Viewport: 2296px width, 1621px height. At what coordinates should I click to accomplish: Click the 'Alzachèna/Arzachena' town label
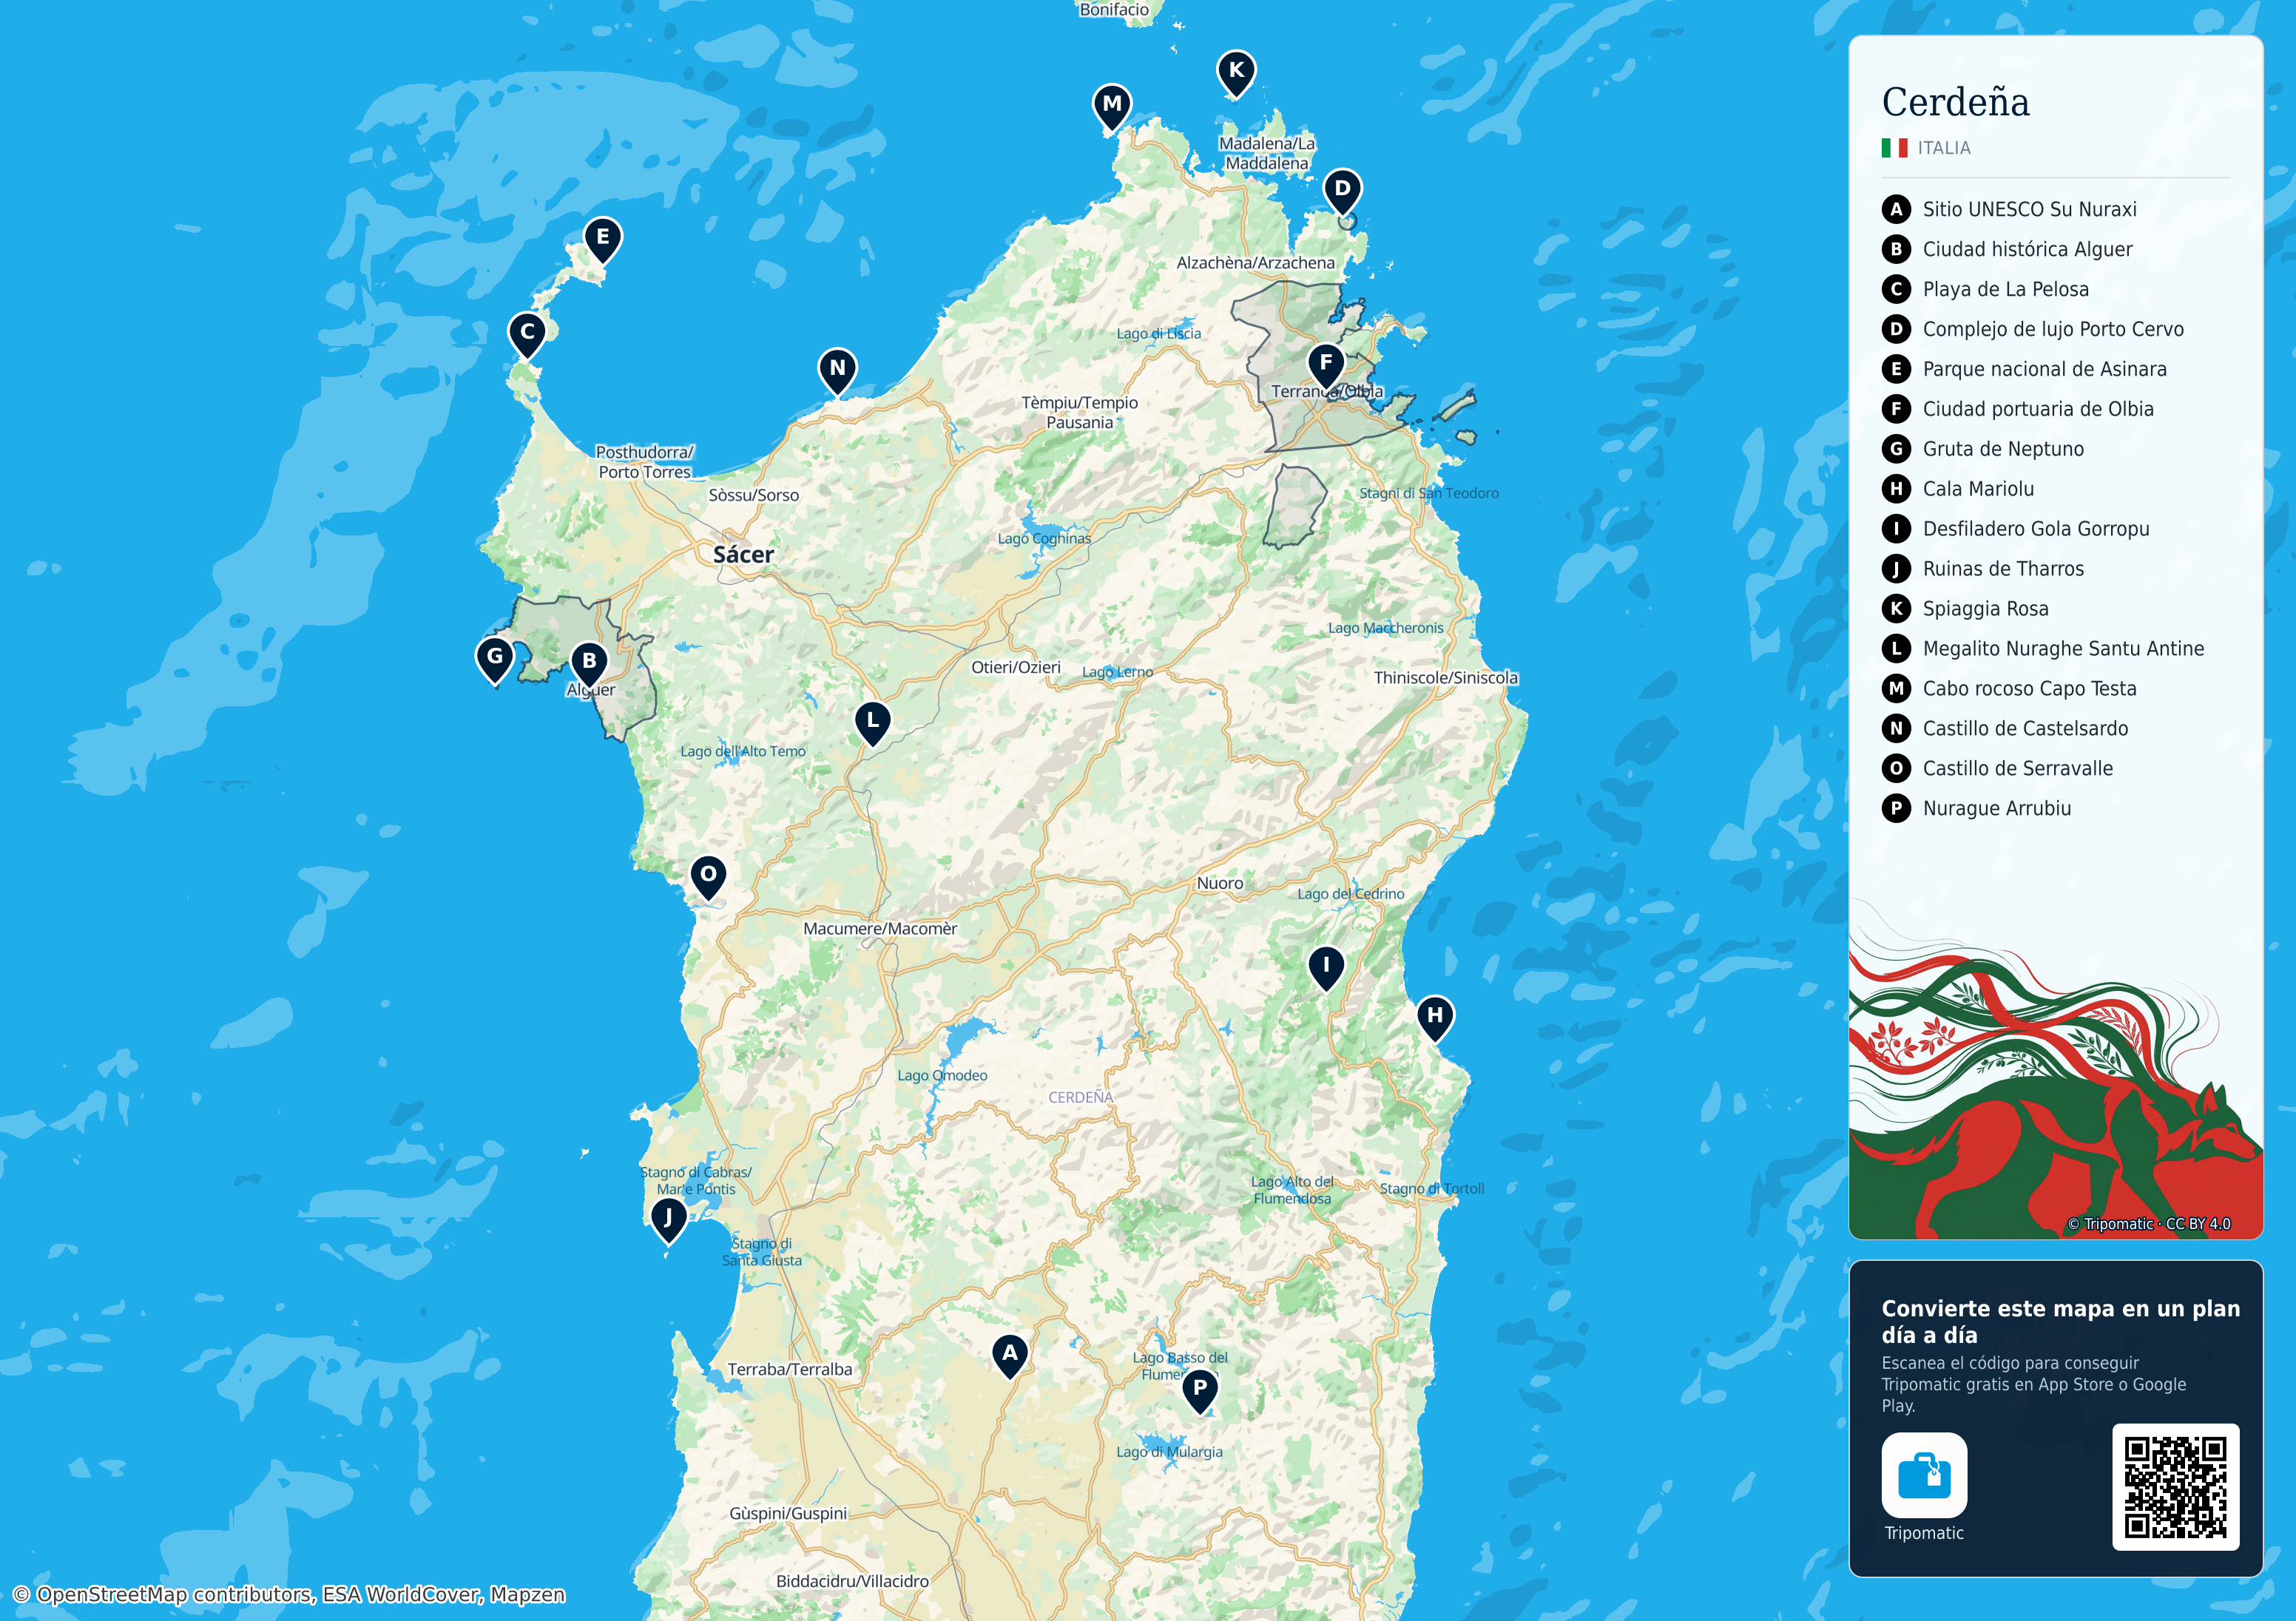(x=1255, y=262)
